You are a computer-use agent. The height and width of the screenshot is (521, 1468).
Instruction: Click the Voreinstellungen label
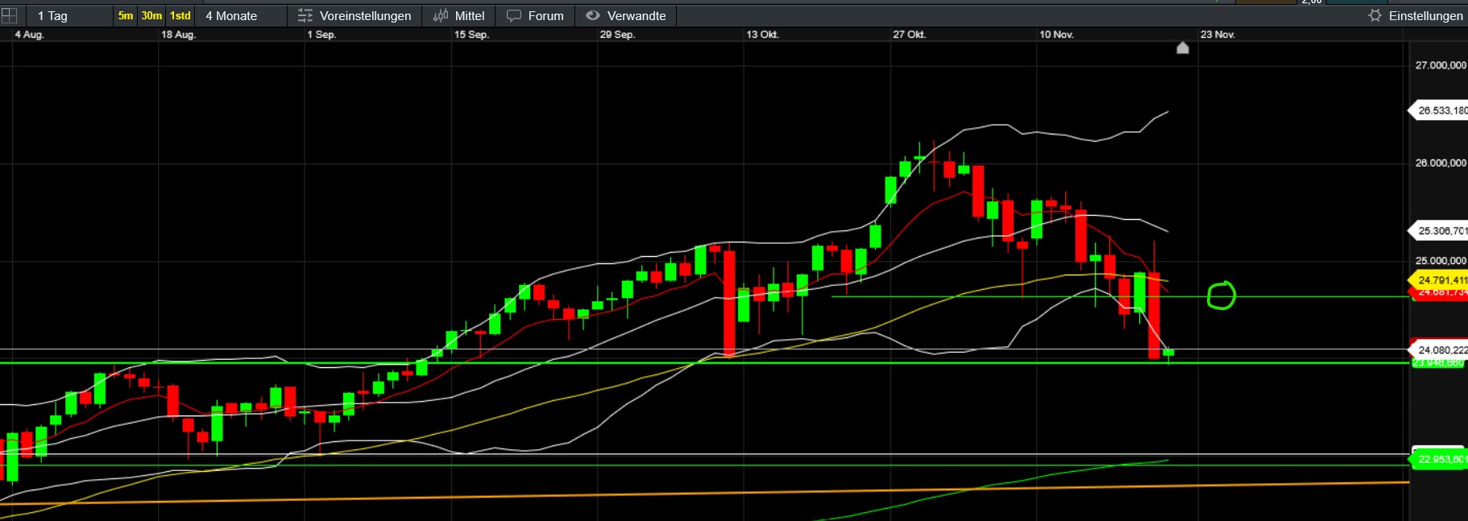(365, 16)
